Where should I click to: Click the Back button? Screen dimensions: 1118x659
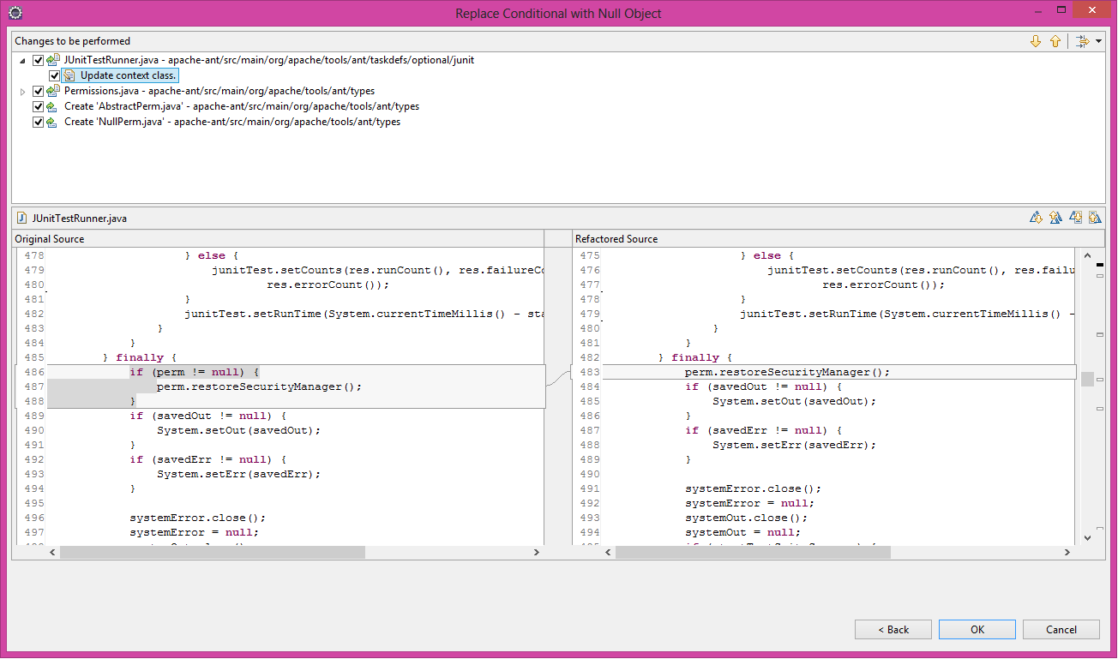click(893, 629)
